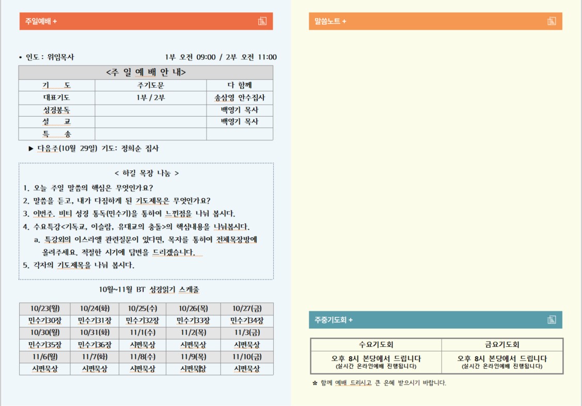Click the empty sermon title cell beside 설교

tap(150, 122)
